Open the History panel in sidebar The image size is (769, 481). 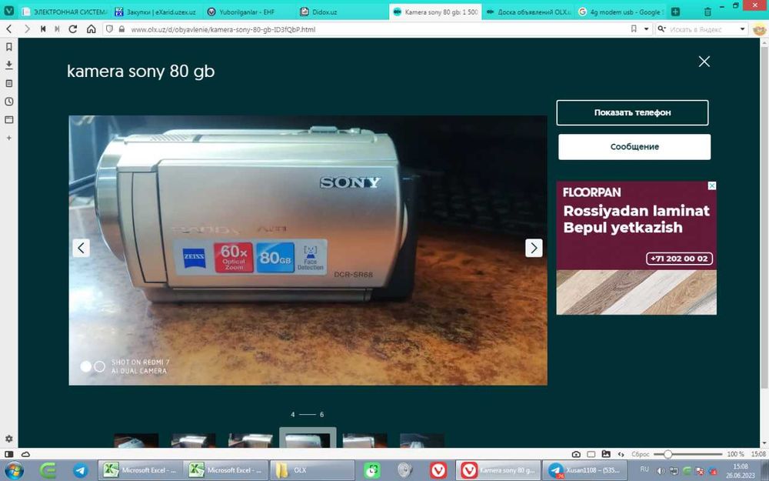click(x=8, y=102)
